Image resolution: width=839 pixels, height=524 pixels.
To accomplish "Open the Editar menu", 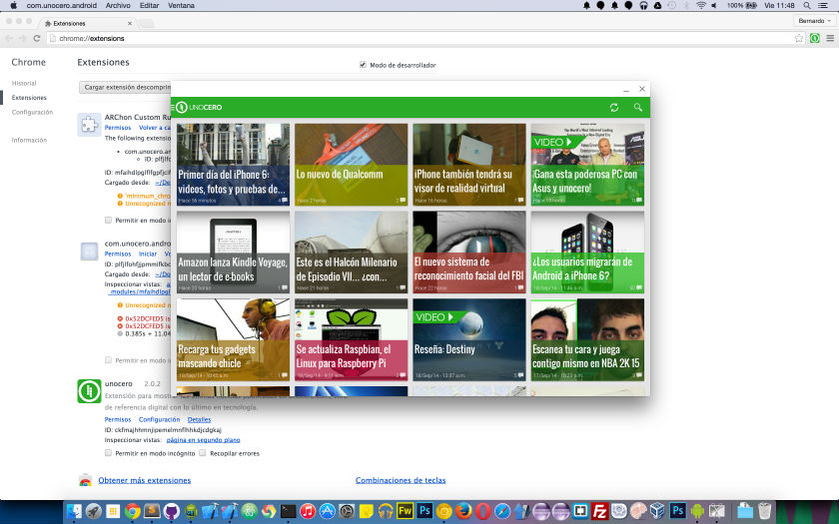I will tap(149, 5).
